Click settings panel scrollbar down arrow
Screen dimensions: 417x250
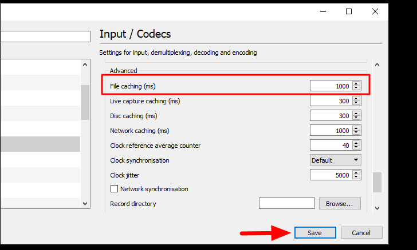click(x=377, y=208)
